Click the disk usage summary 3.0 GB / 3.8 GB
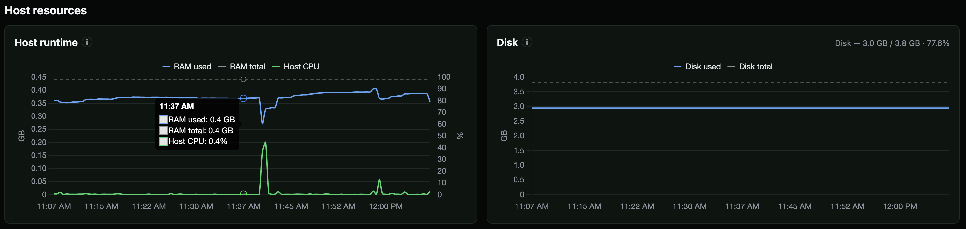Screen dimensions: 966x229 (892, 43)
